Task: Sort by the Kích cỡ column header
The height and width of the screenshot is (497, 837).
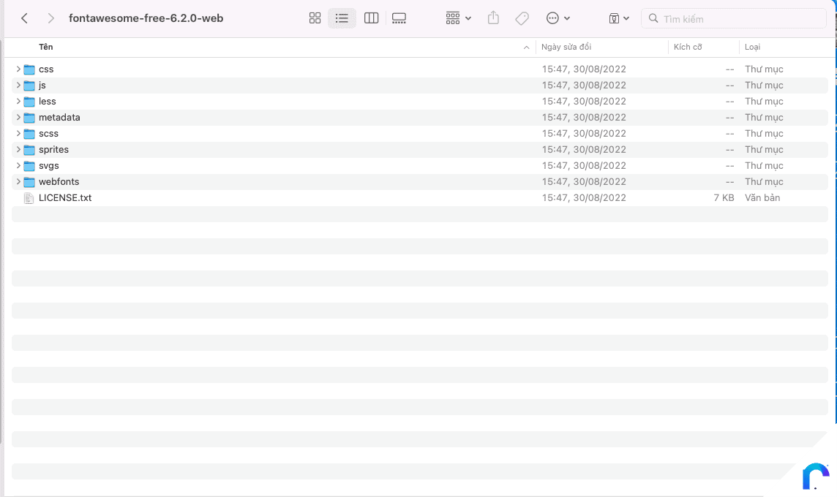Action: (x=688, y=47)
